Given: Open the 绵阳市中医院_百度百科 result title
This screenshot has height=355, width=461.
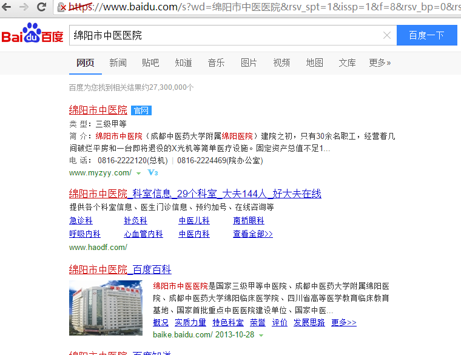Looking at the screenshot, I should pos(120,269).
